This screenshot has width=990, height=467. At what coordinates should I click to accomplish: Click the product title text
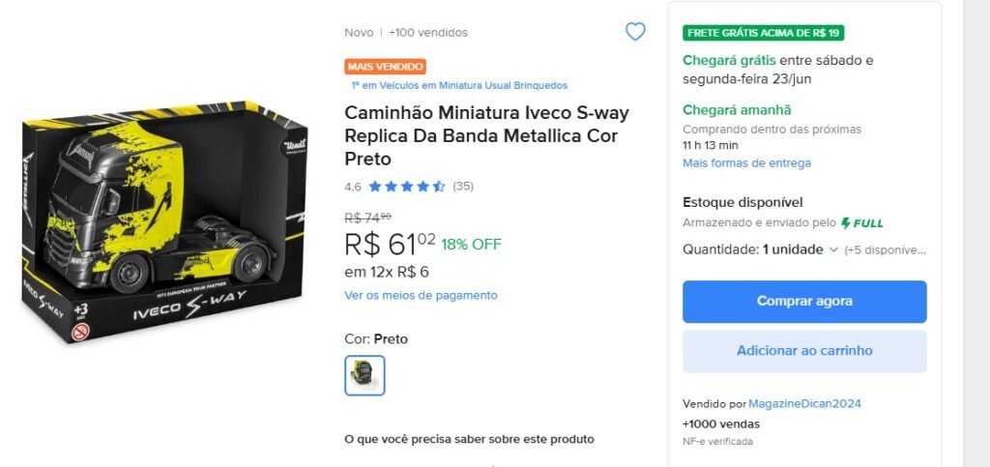click(x=486, y=135)
